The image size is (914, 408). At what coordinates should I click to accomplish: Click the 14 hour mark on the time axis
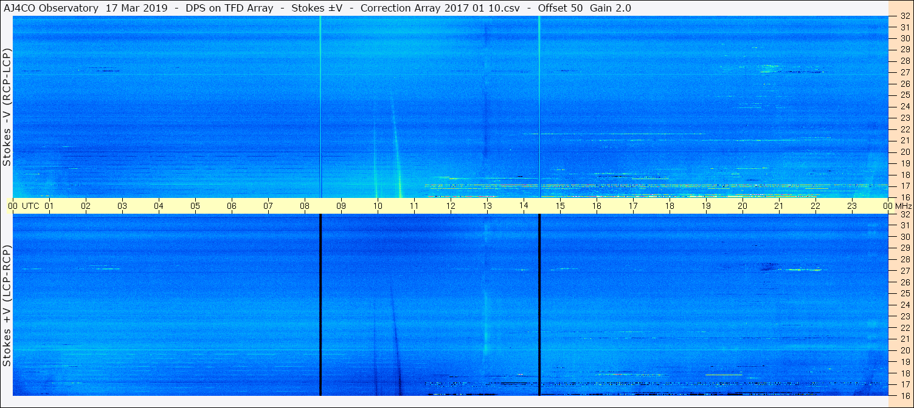pos(524,206)
